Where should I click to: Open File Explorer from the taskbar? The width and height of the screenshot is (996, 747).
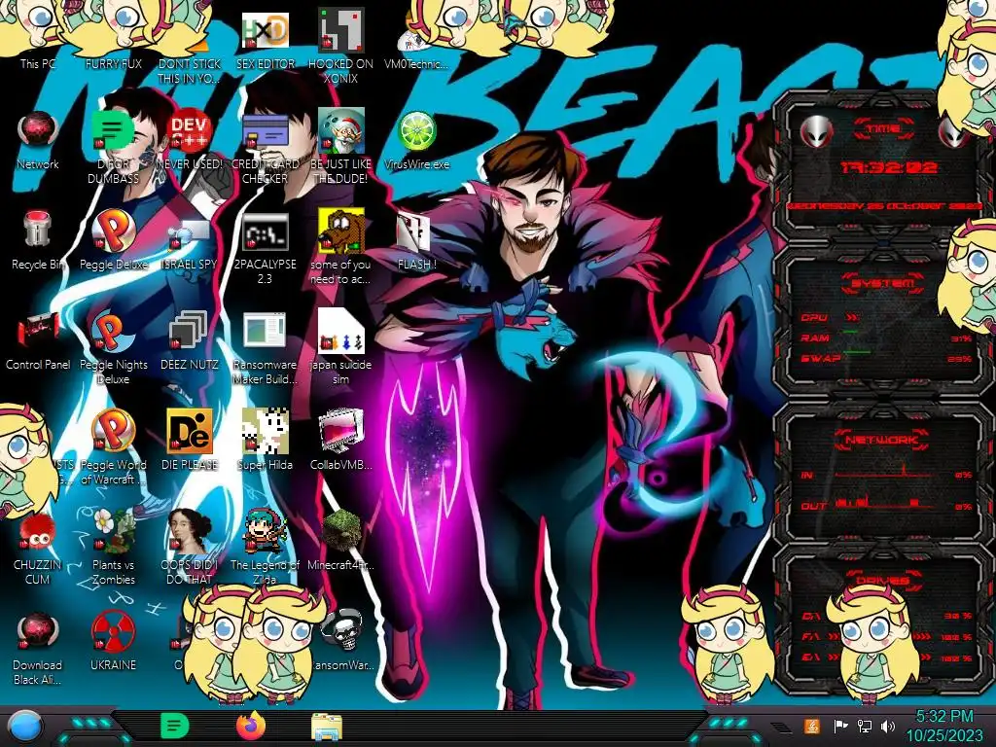click(327, 727)
